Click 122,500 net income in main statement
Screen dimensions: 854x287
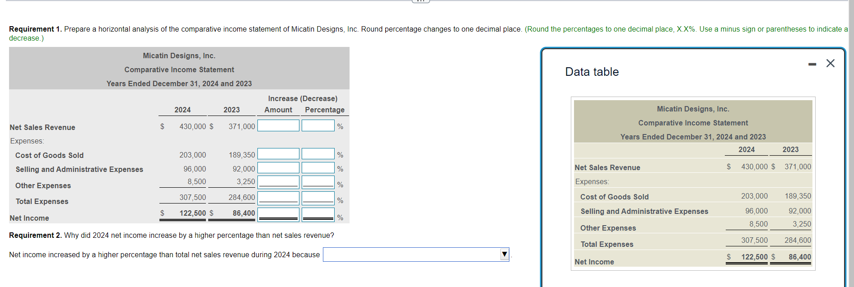tap(192, 213)
